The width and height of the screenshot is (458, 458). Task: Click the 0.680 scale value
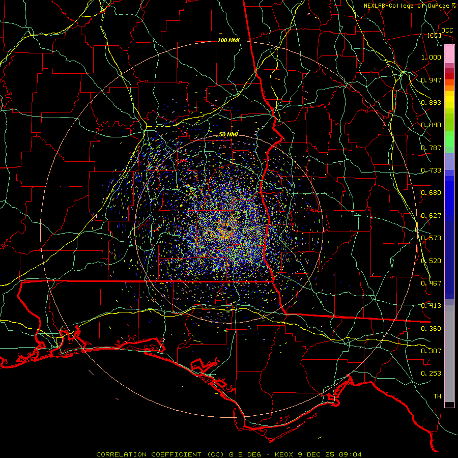[431, 192]
